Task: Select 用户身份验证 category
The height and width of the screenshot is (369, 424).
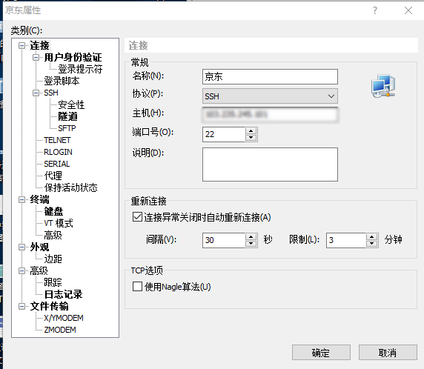Action: point(73,57)
